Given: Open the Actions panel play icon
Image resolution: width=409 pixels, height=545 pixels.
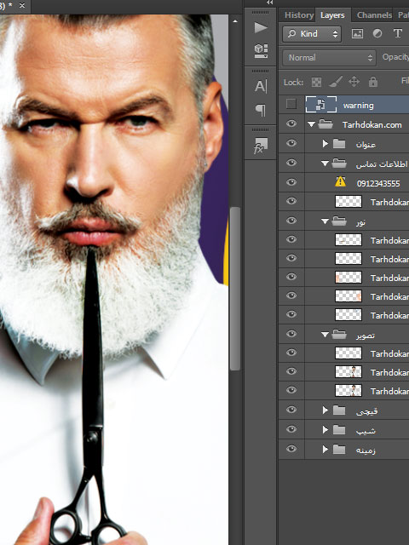Looking at the screenshot, I should click(261, 27).
